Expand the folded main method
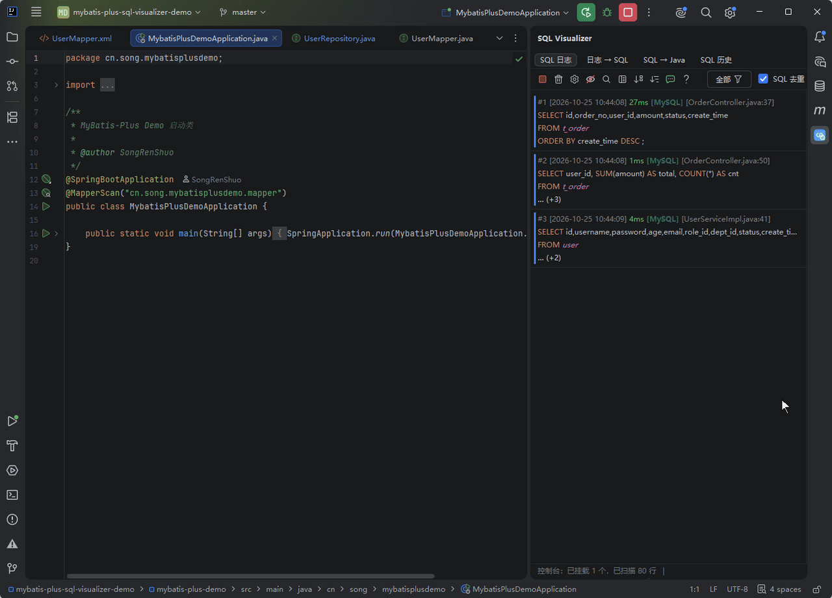 coord(57,233)
